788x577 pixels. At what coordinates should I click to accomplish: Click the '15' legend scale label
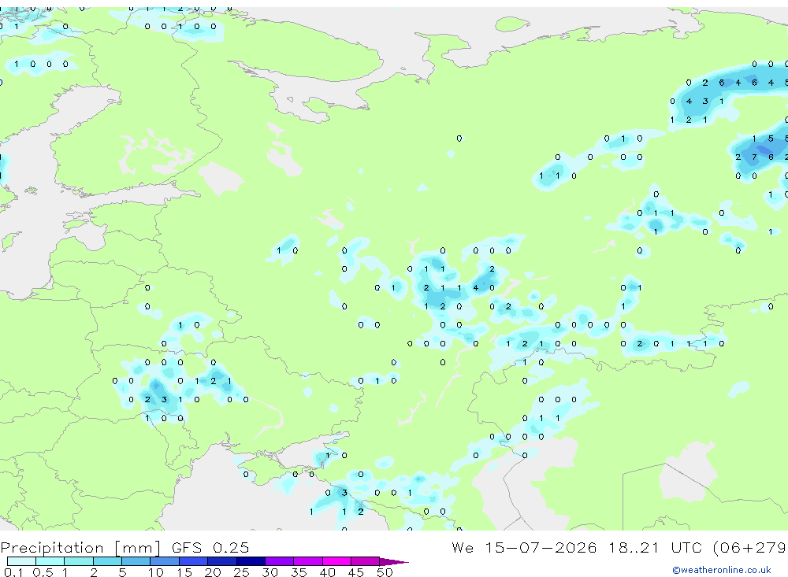click(x=184, y=572)
